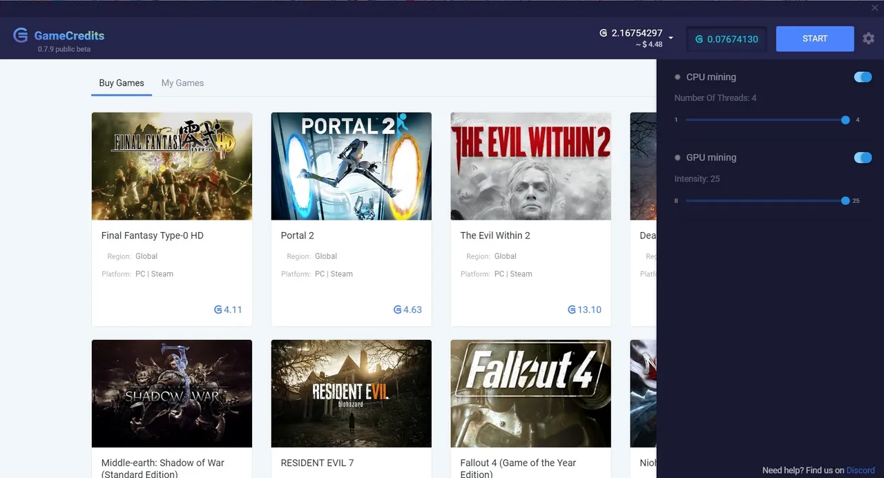This screenshot has height=478, width=884.
Task: Click the Middle-earth: Shadow of War title
Action: click(163, 468)
